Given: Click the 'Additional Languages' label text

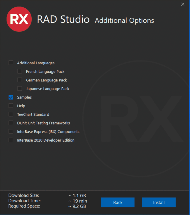Looking at the screenshot, I should point(36,63).
